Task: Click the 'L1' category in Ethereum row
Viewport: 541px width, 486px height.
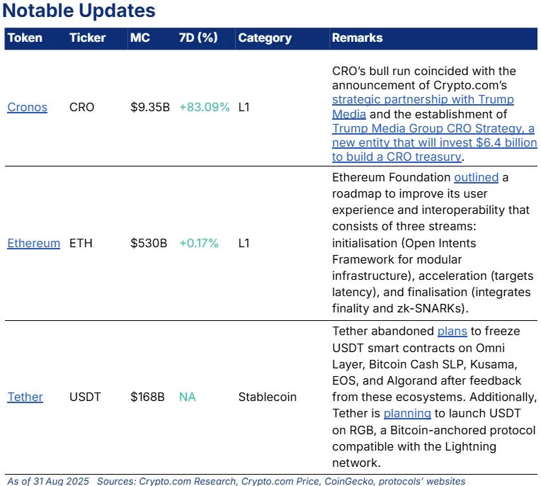Action: pos(244,243)
